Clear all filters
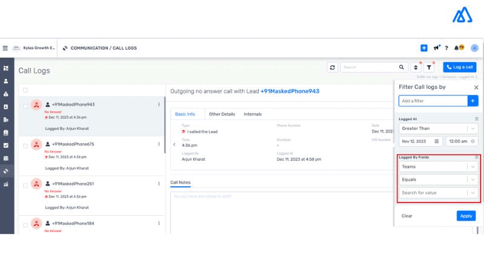 point(407,216)
